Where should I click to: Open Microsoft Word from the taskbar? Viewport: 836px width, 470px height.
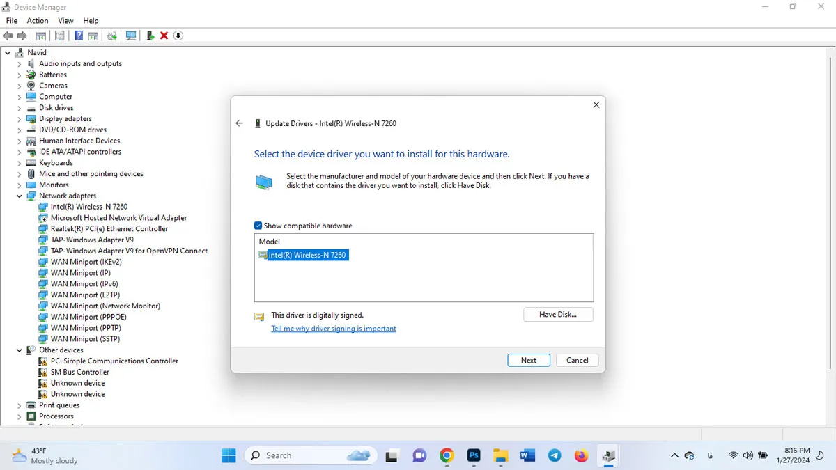tap(527, 455)
